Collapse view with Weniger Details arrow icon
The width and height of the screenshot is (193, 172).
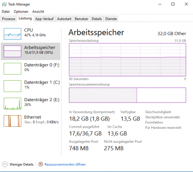(x=5, y=164)
